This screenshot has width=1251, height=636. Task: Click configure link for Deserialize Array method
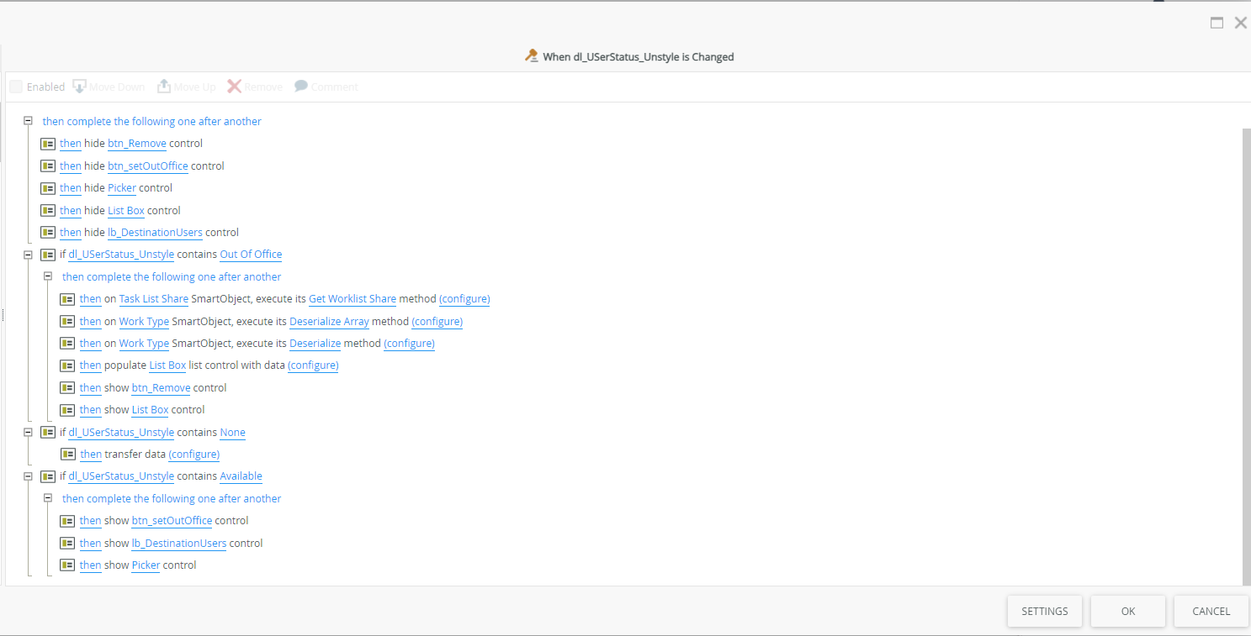click(x=437, y=322)
